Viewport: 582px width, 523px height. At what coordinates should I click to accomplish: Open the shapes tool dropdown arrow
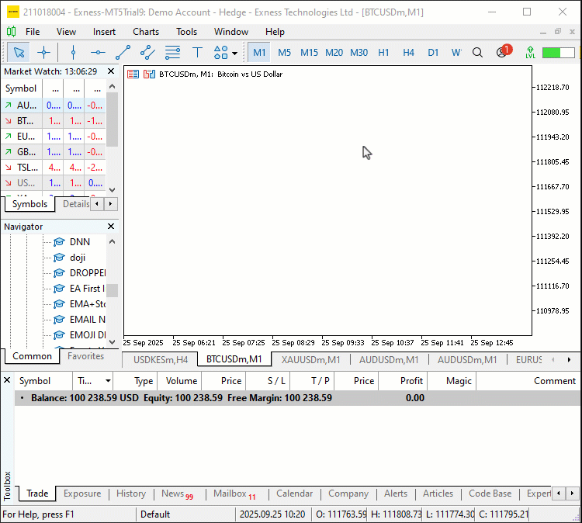tap(234, 53)
